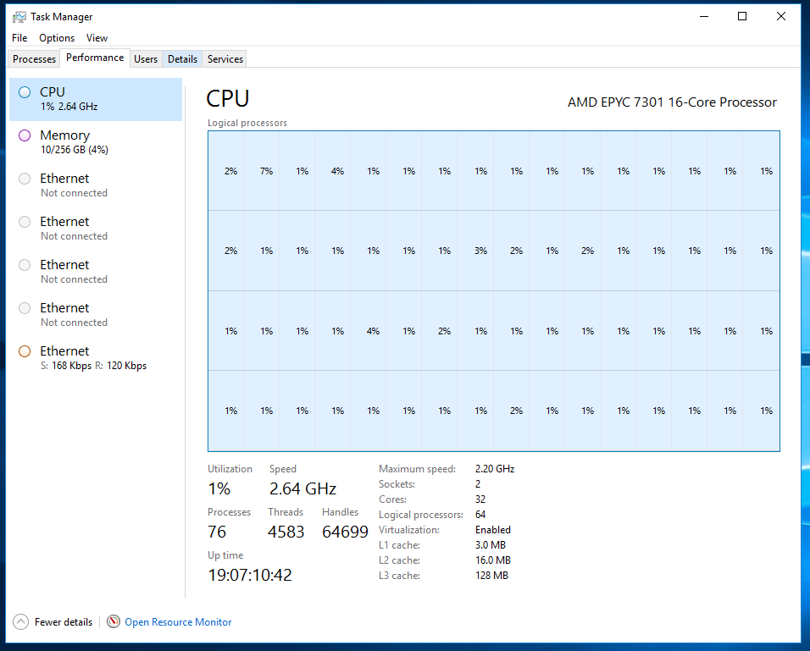The width and height of the screenshot is (810, 651).
Task: Switch to the Processes tab
Action: click(34, 59)
